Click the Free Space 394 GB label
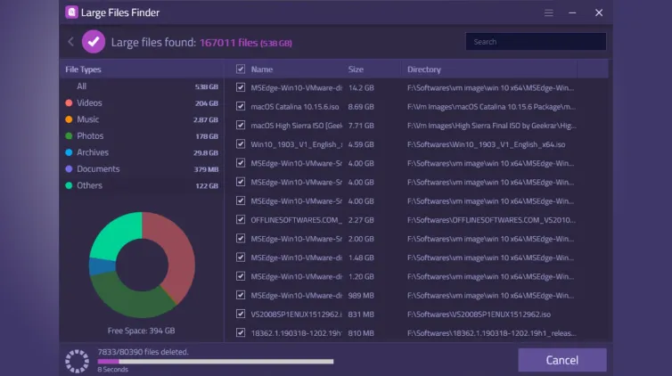 coord(141,331)
